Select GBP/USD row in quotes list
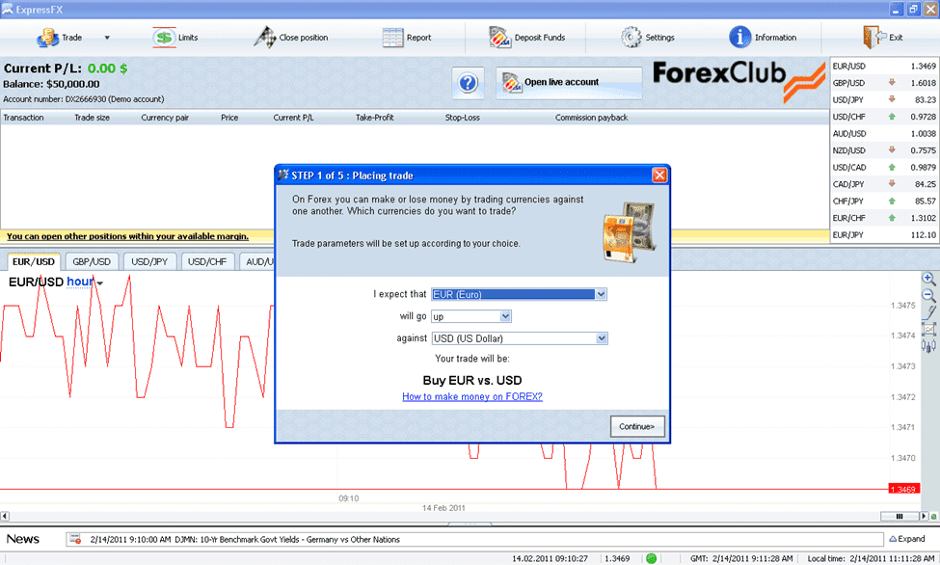 884,83
